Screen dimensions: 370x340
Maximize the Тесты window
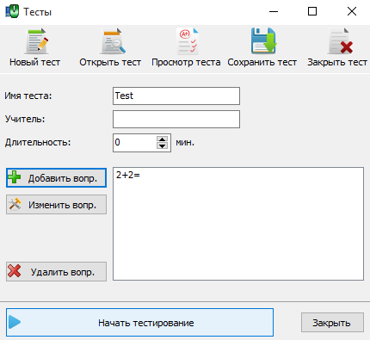point(312,11)
